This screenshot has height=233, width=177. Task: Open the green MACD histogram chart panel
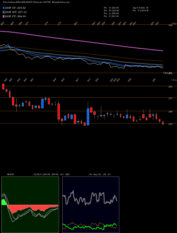[x=30, y=205]
